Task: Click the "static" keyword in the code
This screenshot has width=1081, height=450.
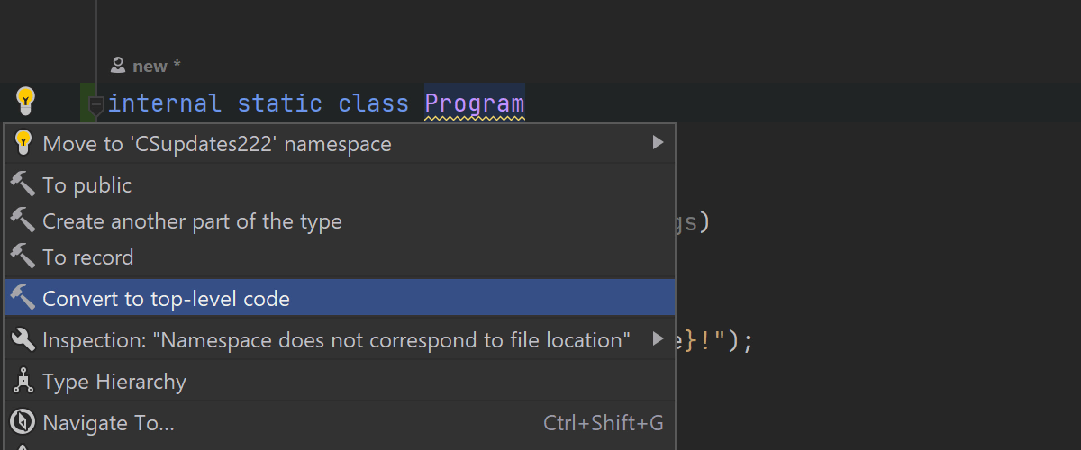Action: tap(279, 103)
